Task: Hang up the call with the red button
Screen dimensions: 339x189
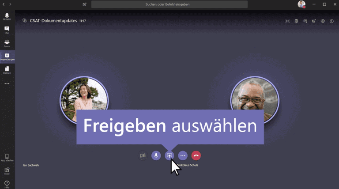Action: [x=196, y=155]
